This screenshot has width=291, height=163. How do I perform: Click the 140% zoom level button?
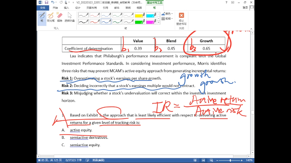pos(249,160)
